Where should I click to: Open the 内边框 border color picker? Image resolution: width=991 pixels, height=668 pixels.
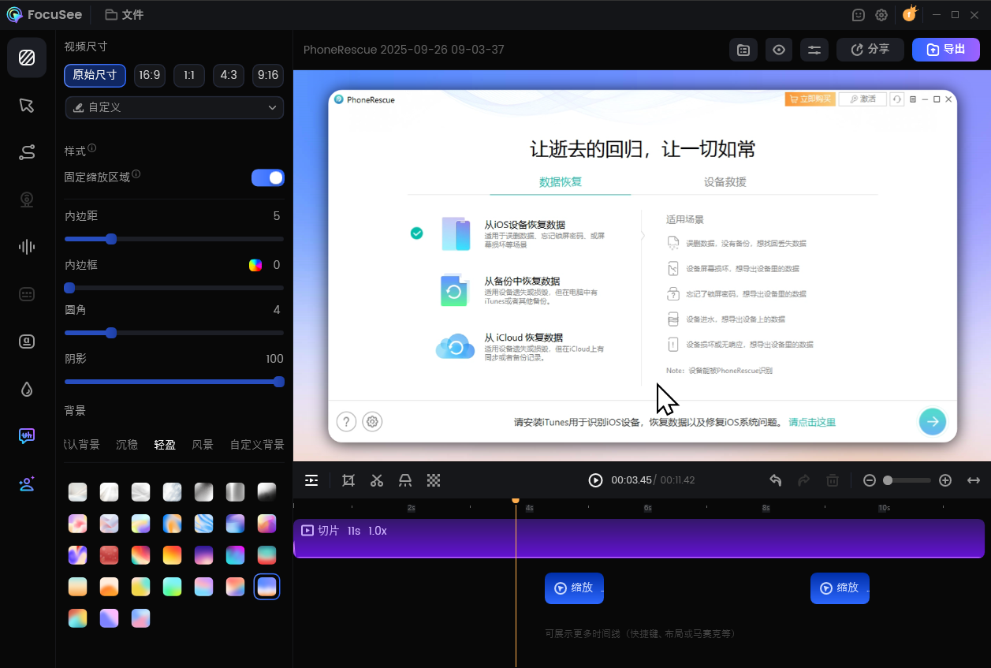click(x=255, y=265)
